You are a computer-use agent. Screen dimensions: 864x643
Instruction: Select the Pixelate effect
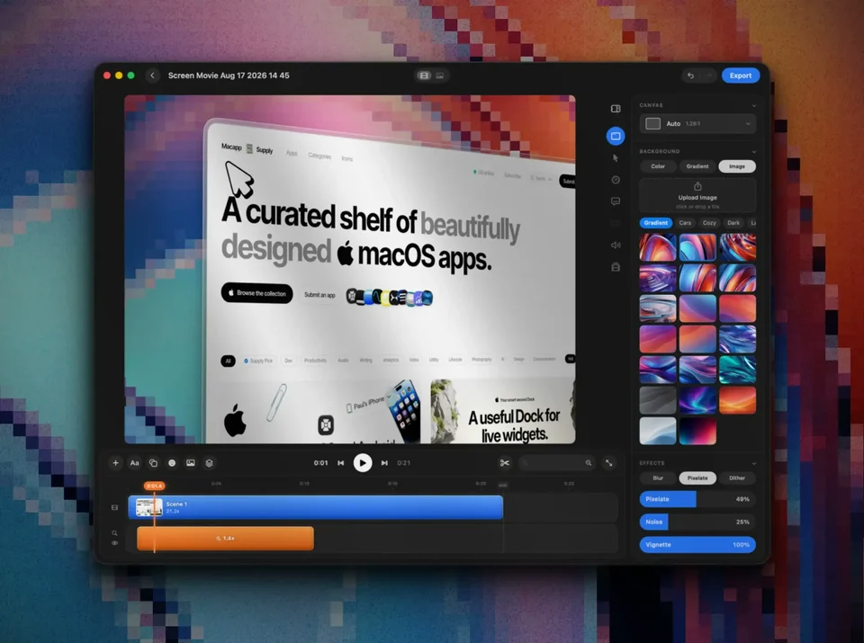697,478
